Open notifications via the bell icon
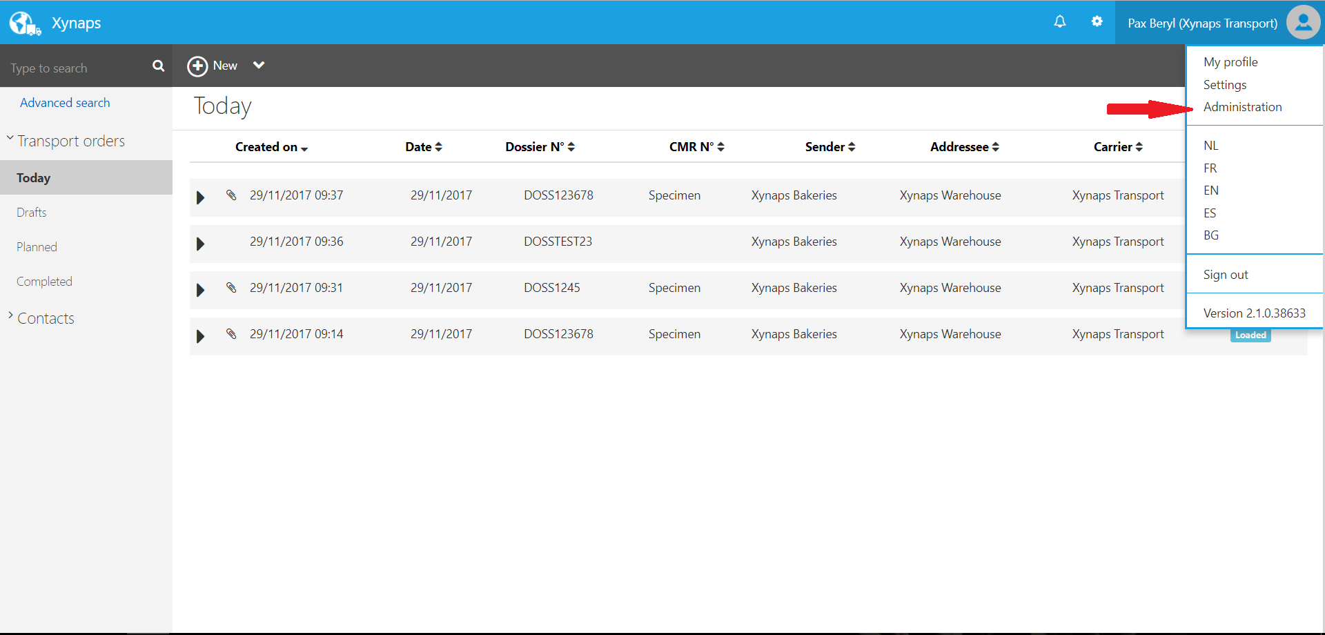This screenshot has height=635, width=1325. pyautogui.click(x=1060, y=22)
